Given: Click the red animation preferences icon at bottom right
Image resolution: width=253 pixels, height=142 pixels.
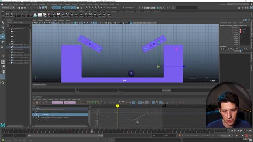Looking at the screenshot, I should (247, 136).
